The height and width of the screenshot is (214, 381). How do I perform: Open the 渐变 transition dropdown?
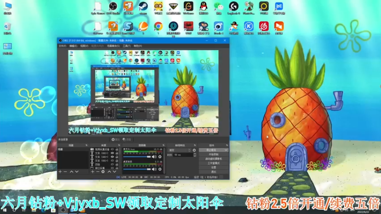point(180,150)
